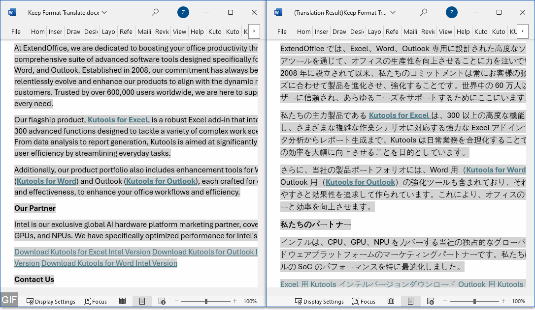The width and height of the screenshot is (535, 310).
Task: Open Display Settings in left window status bar
Action: click(x=51, y=302)
